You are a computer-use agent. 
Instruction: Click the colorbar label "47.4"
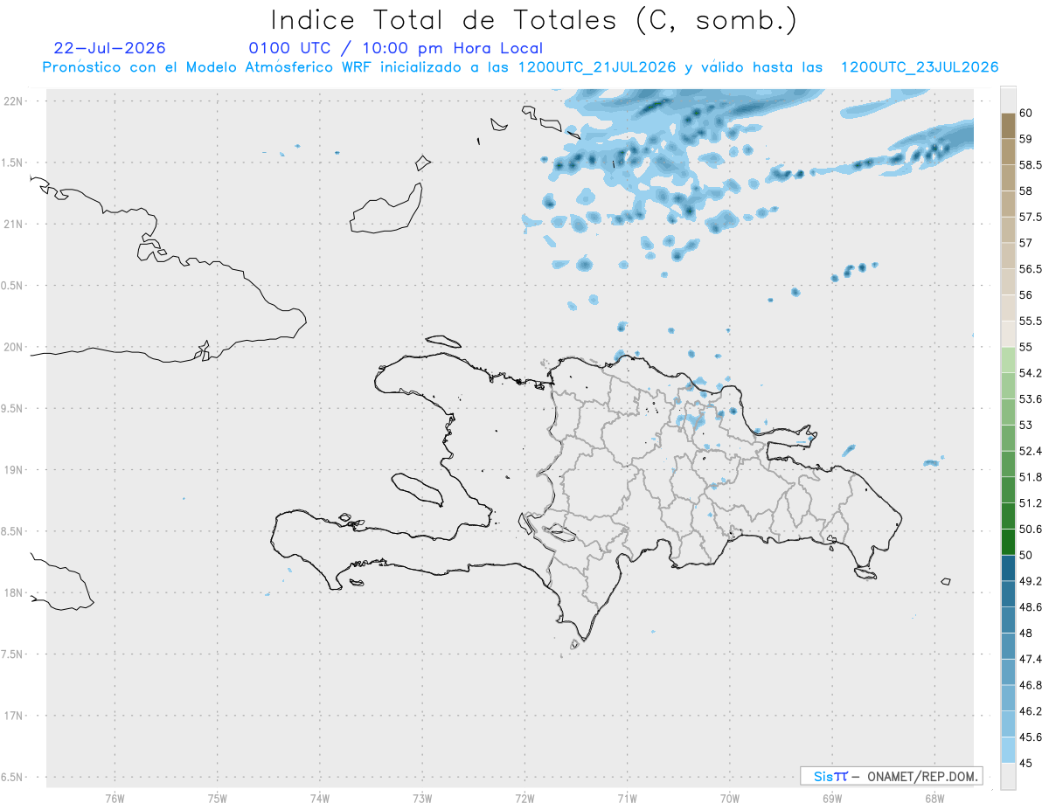pyautogui.click(x=1031, y=659)
